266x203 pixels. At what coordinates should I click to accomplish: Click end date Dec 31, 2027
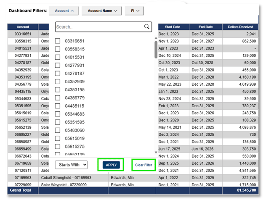(x=203, y=41)
